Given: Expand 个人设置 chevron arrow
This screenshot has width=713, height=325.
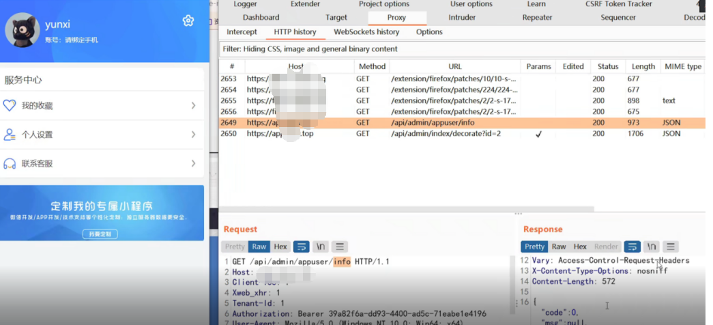Looking at the screenshot, I should 193,135.
